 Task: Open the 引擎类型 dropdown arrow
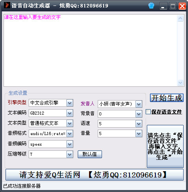point(69,103)
